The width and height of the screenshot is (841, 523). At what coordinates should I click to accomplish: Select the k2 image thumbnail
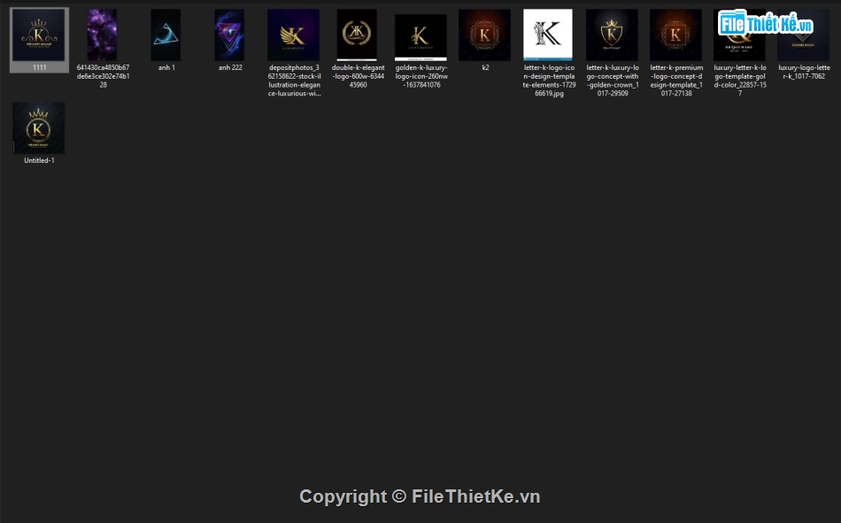click(x=484, y=35)
